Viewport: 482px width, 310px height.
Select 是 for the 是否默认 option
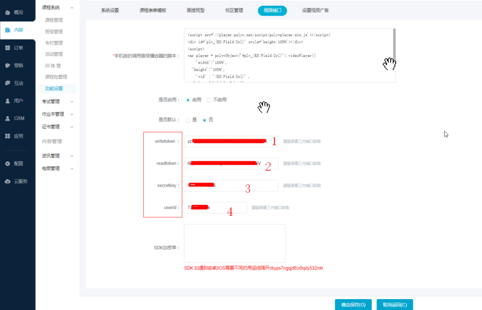[188, 120]
